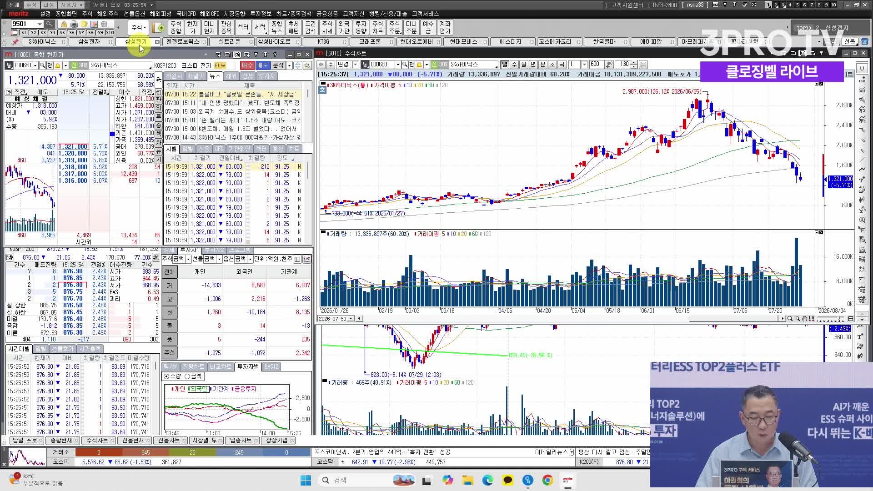Image resolution: width=873 pixels, height=491 pixels.
Task: Open Microsoft Edge from the Windows taskbar
Action: point(487,480)
